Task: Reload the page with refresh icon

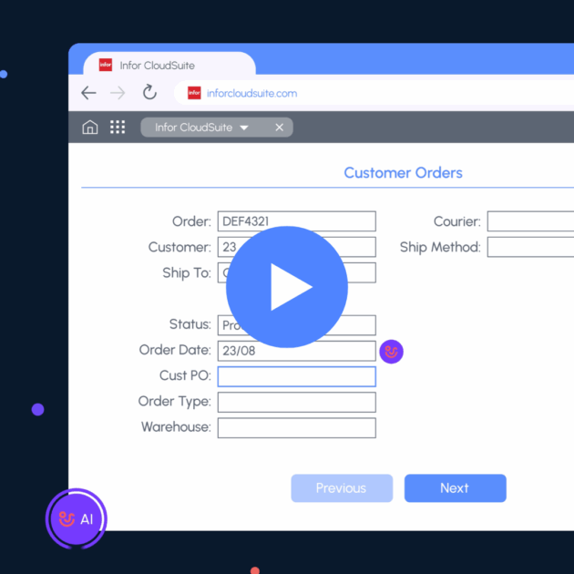Action: click(x=149, y=93)
